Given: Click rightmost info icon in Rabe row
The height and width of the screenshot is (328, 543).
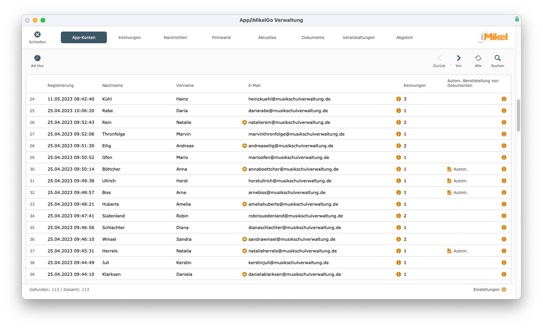Looking at the screenshot, I should [504, 111].
